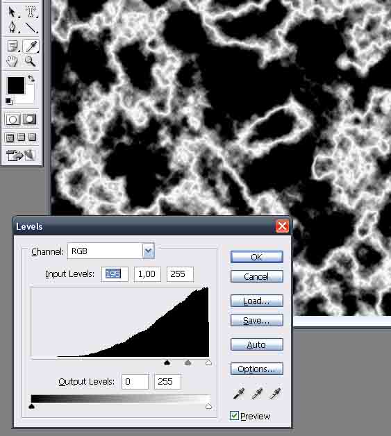The width and height of the screenshot is (391, 436).
Task: Click the black foreground color swatch
Action: tap(16, 85)
